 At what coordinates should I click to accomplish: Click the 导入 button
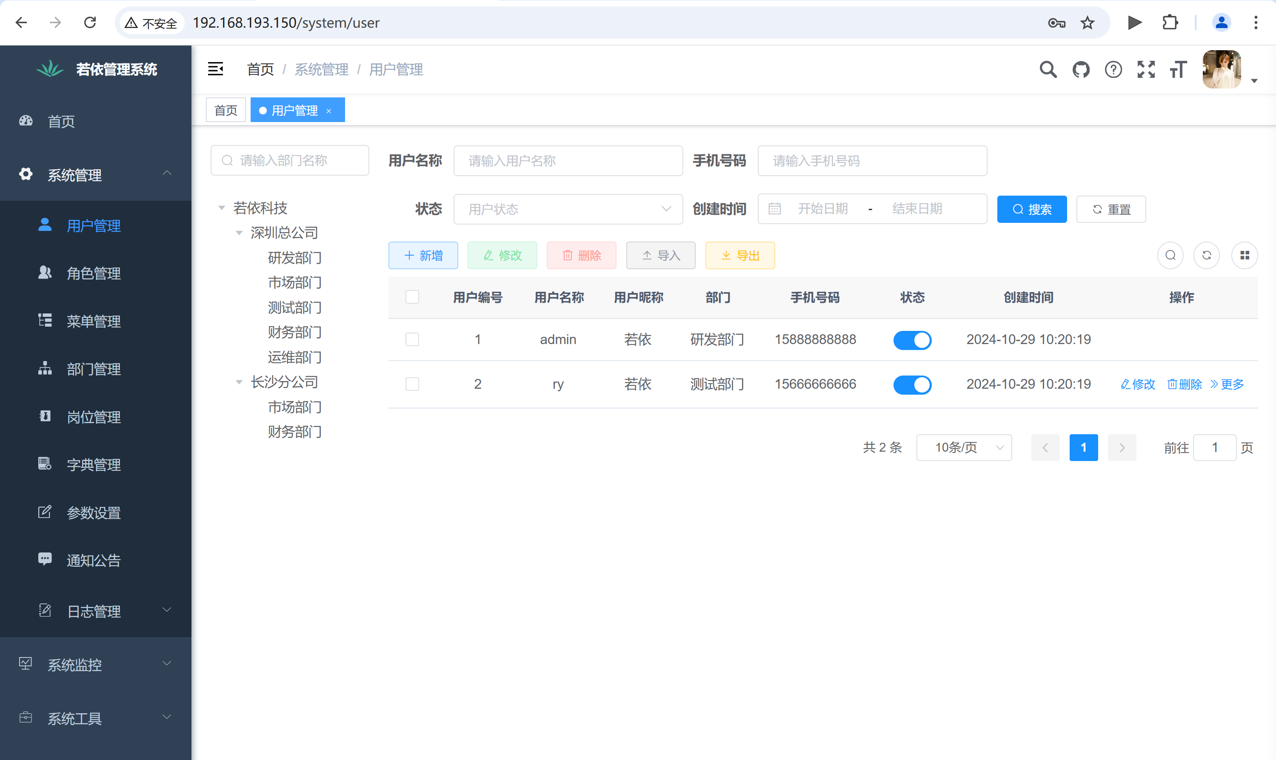(x=661, y=255)
